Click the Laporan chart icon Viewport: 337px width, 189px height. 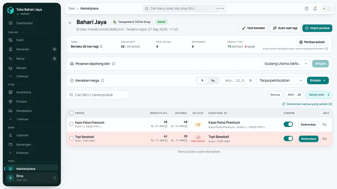pos(10,135)
